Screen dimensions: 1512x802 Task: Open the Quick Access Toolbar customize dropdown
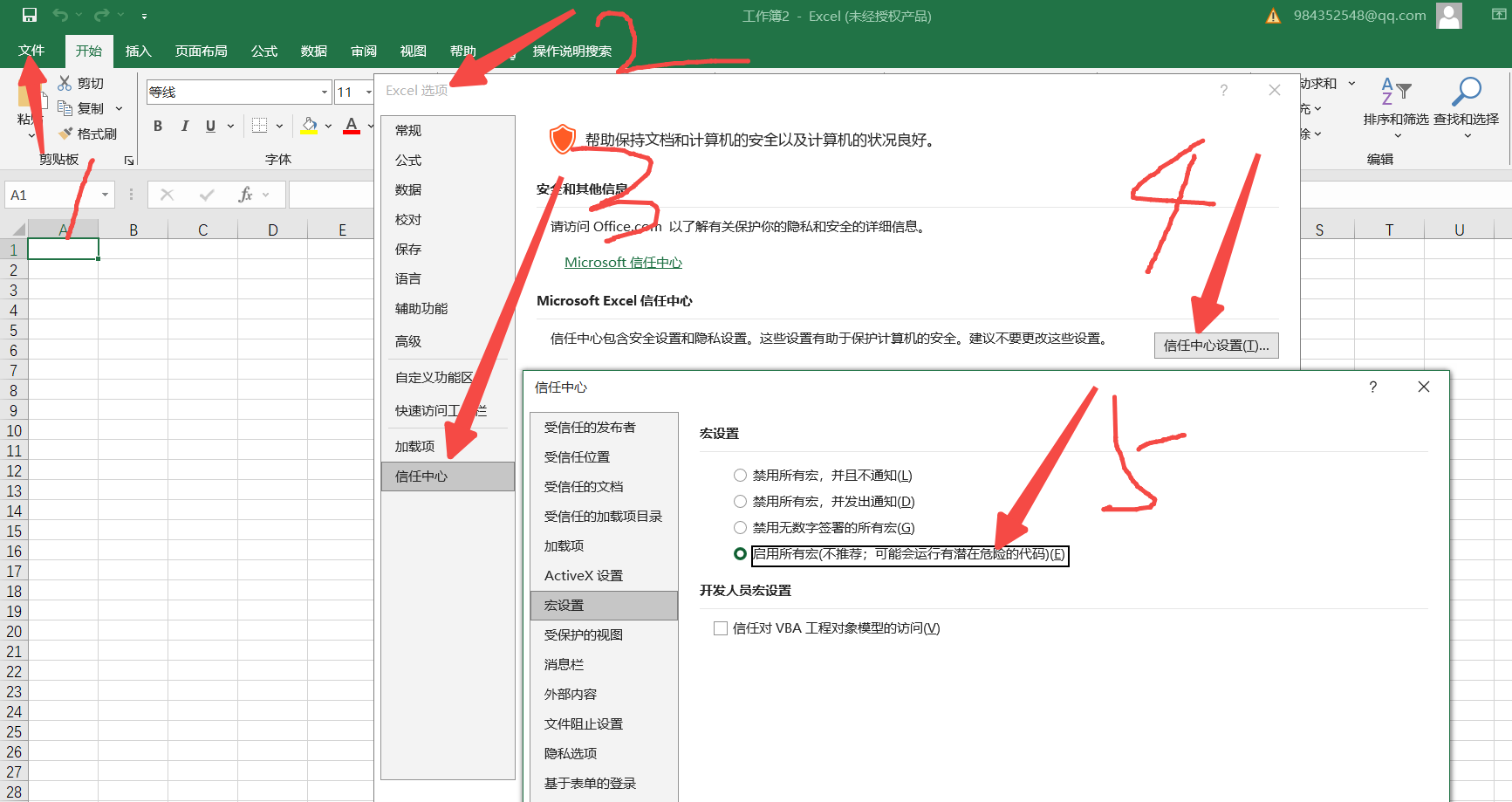[144, 16]
